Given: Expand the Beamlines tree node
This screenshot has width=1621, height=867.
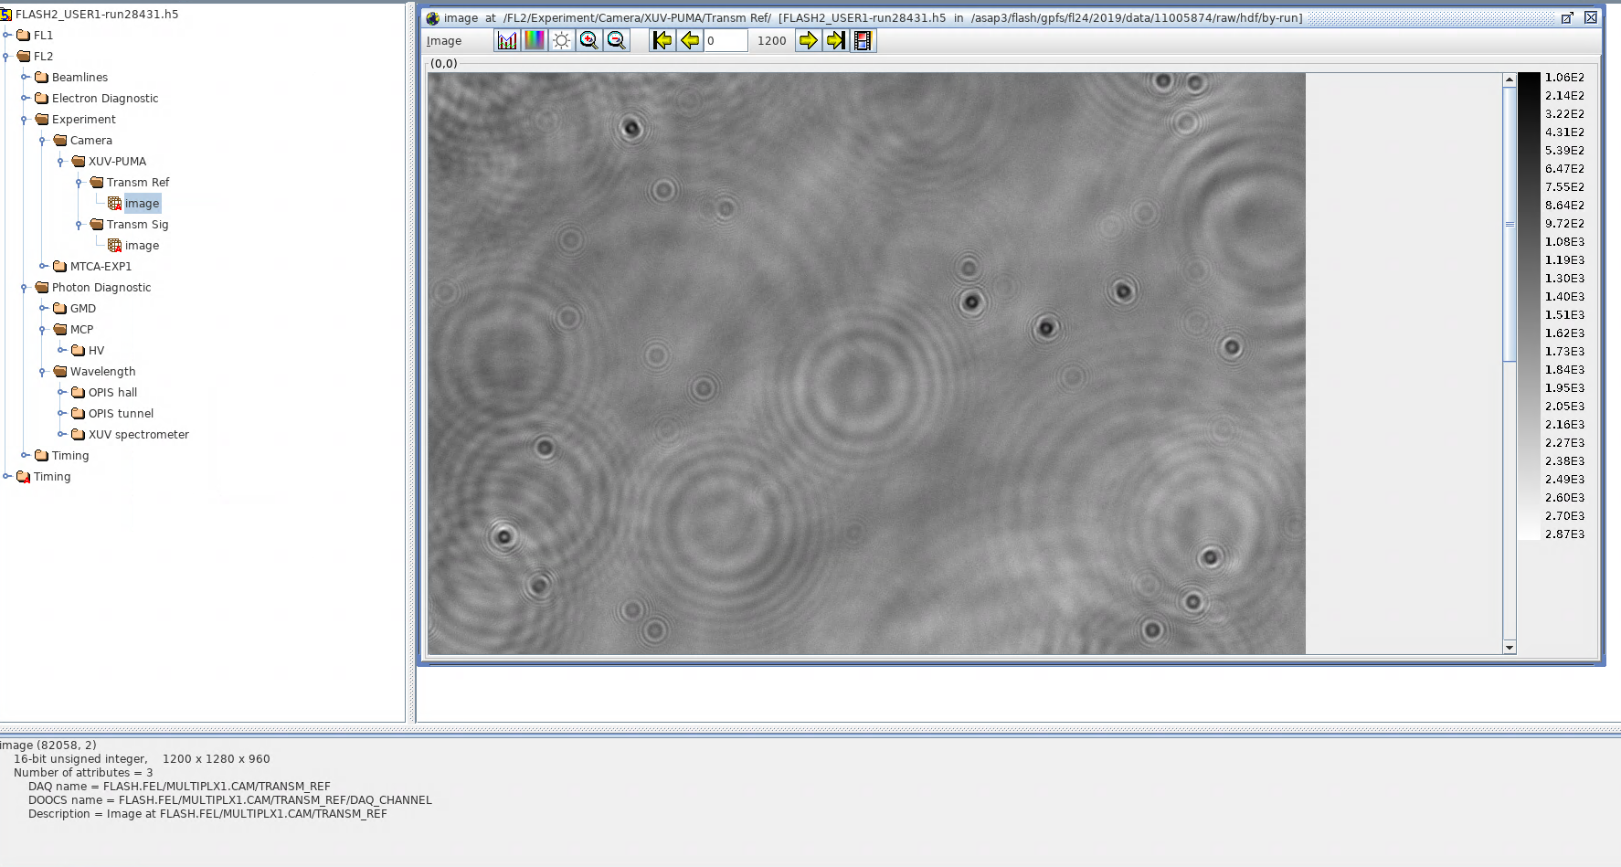Looking at the screenshot, I should coord(25,78).
